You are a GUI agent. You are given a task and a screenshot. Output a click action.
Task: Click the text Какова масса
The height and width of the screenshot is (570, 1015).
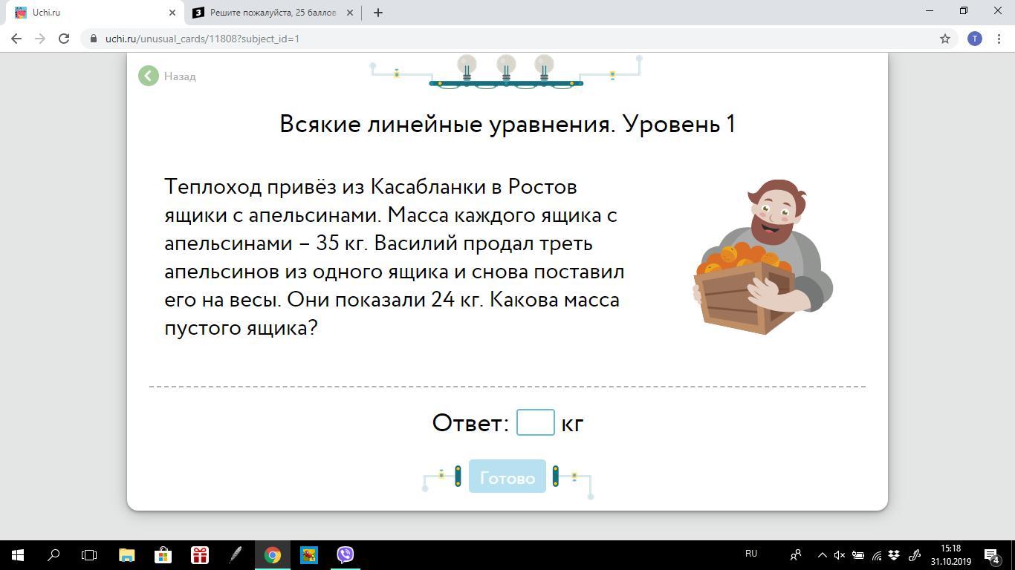[x=555, y=300]
